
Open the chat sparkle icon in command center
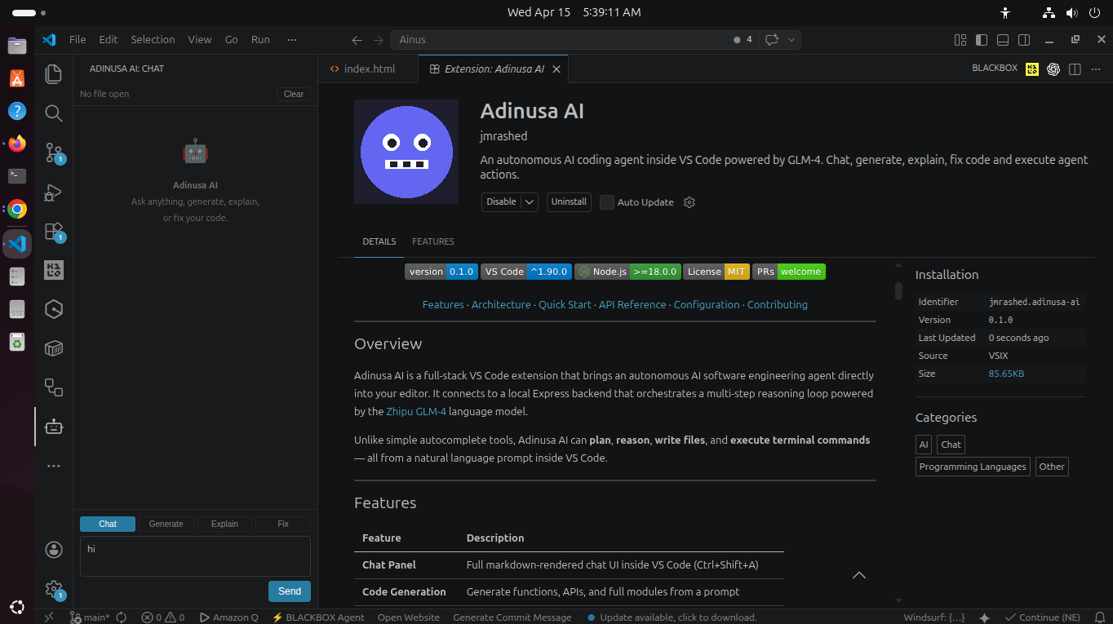click(x=771, y=39)
